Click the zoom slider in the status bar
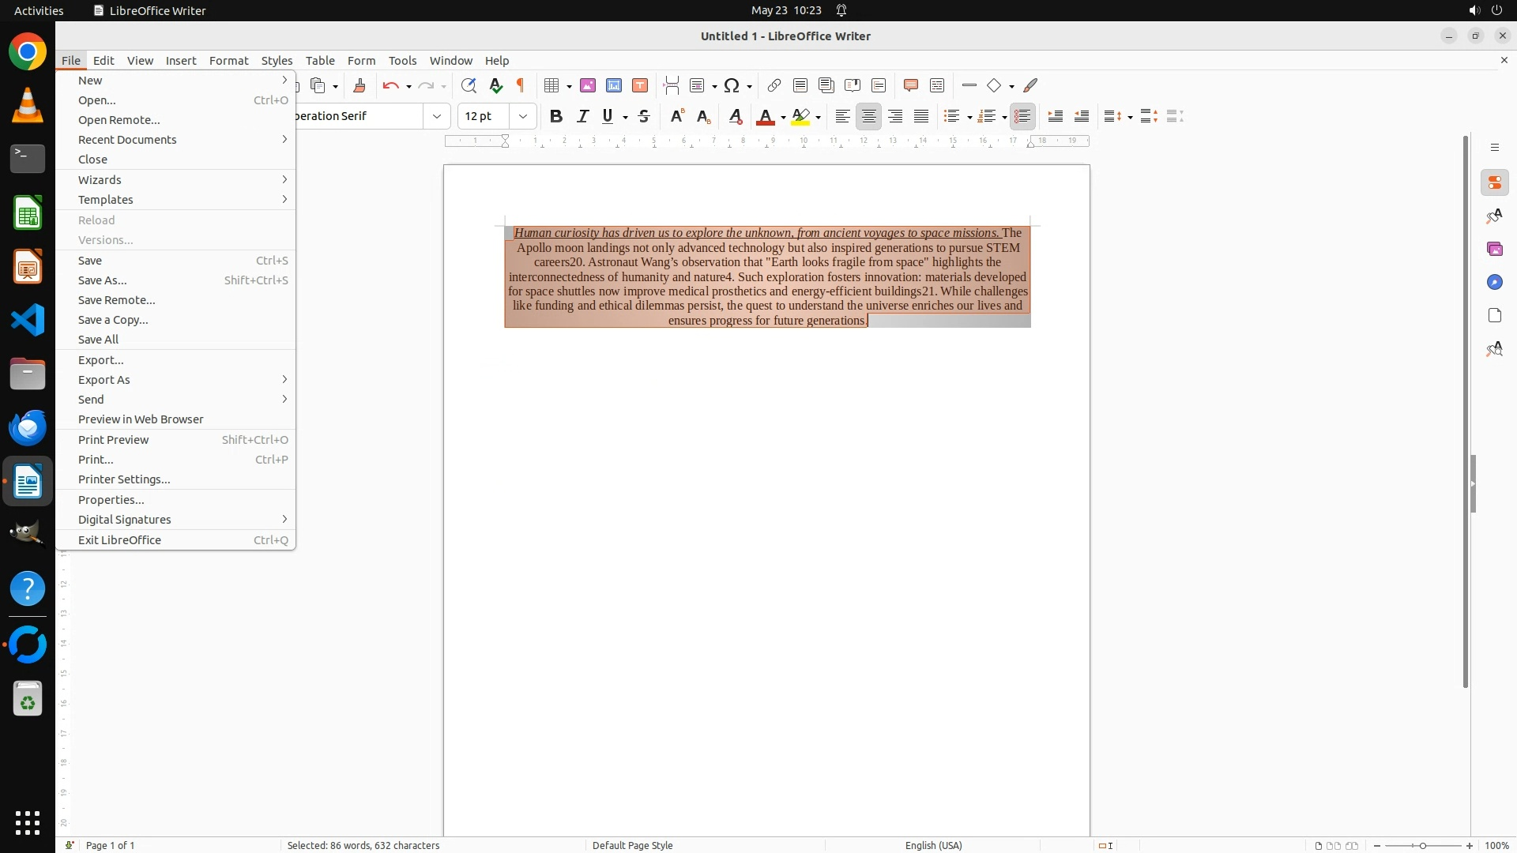 click(x=1422, y=845)
